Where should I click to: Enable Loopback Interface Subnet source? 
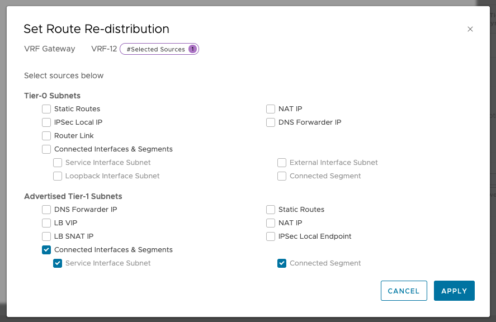pyautogui.click(x=58, y=176)
